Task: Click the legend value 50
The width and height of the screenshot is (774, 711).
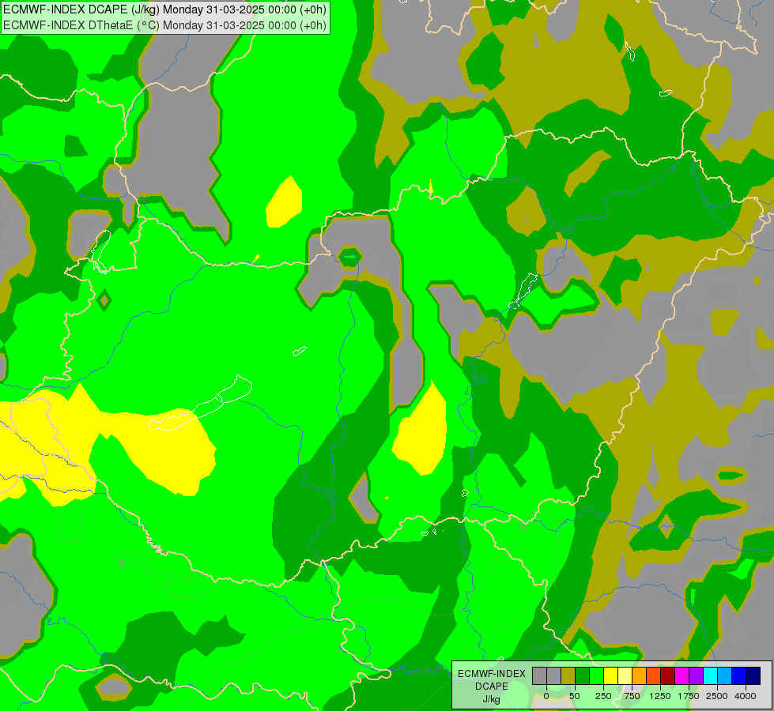Action: pos(575,696)
